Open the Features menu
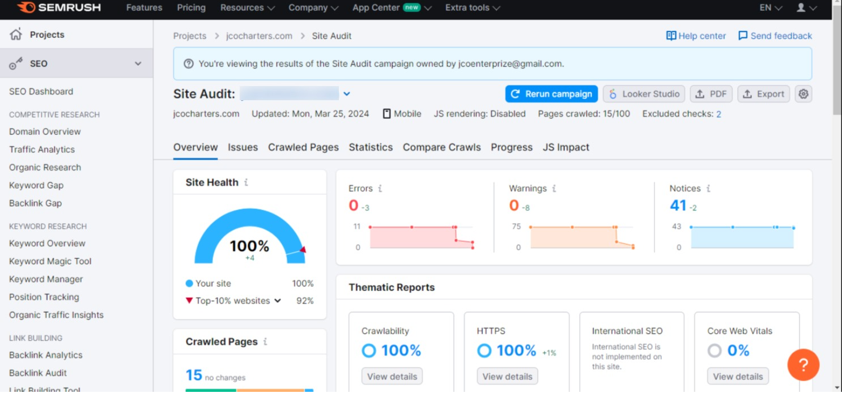842x393 pixels. pyautogui.click(x=144, y=7)
